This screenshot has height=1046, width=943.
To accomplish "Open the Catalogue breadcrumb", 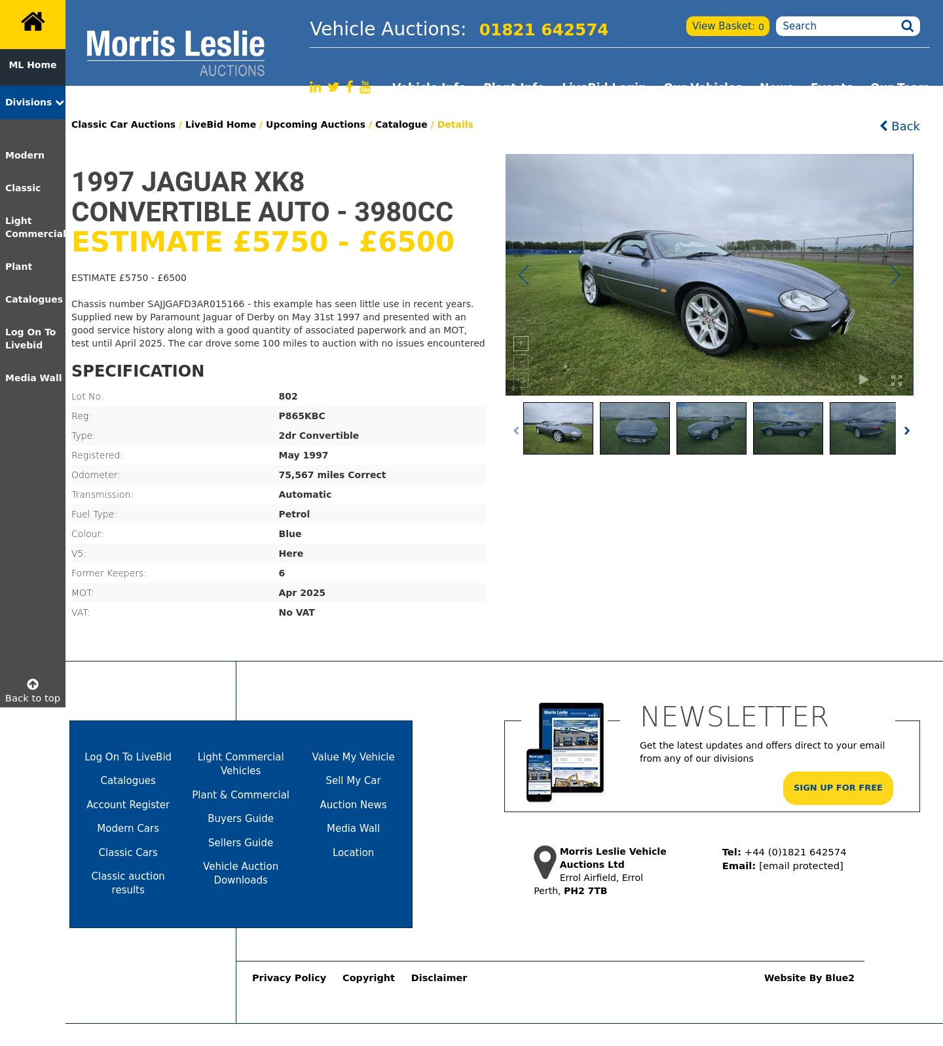I will coord(401,124).
